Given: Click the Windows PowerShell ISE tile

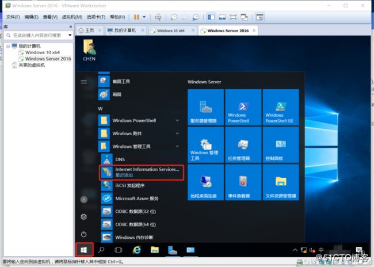Looking at the screenshot, I should tap(281, 108).
